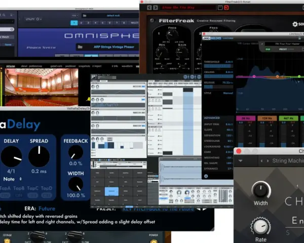Click ValhallaDelay next preset arrow
This screenshot has width=304, height=243.
point(205,209)
